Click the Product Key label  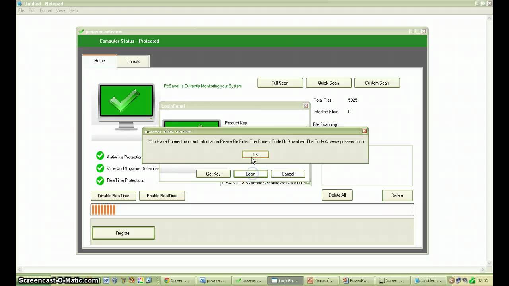click(x=236, y=123)
